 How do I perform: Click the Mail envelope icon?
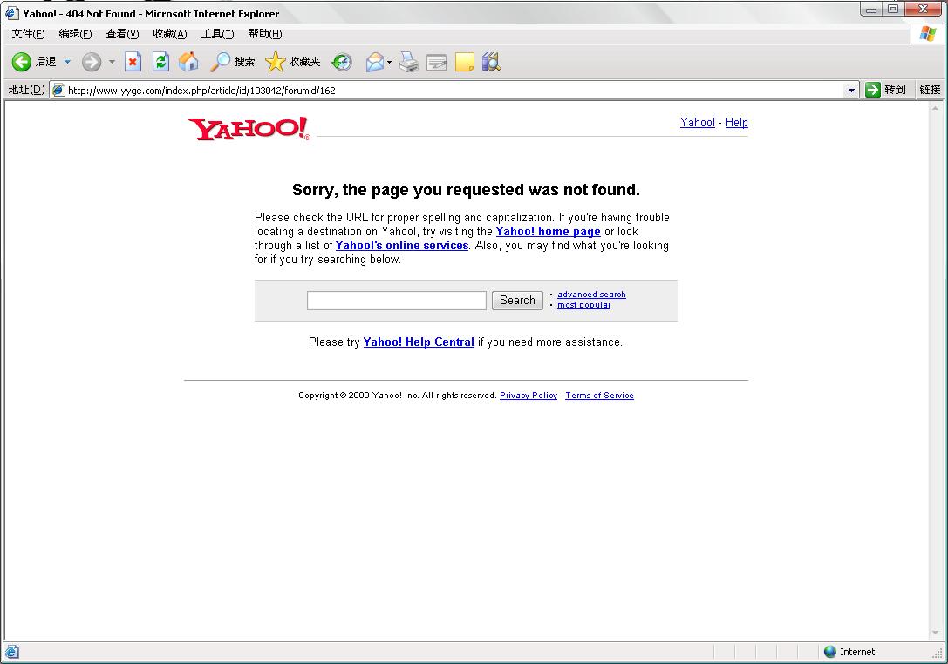(x=375, y=62)
